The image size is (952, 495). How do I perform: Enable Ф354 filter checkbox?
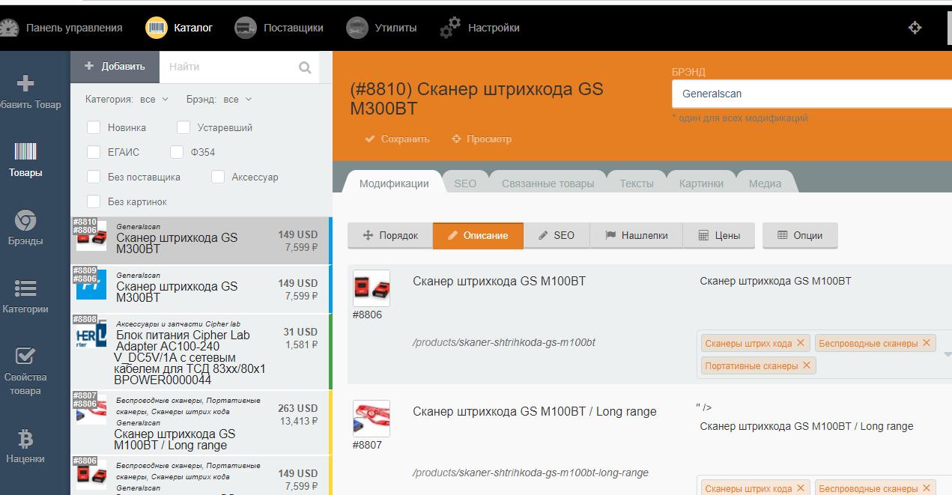point(177,152)
